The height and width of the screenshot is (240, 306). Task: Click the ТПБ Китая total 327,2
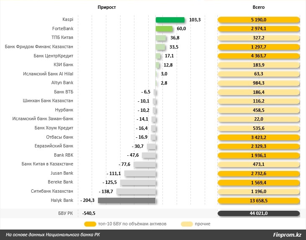pos(259,38)
